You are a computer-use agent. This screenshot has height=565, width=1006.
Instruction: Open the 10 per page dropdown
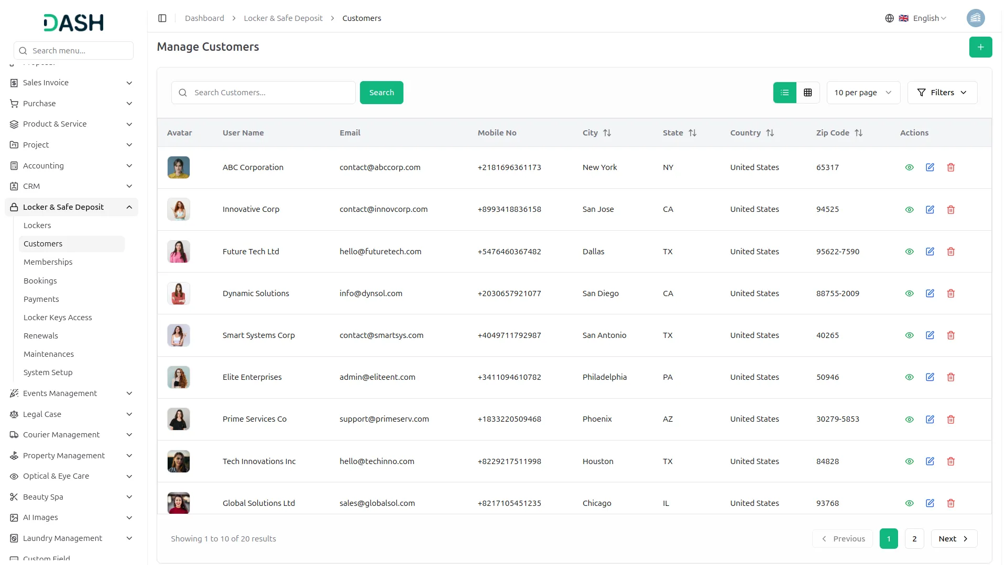(x=862, y=92)
